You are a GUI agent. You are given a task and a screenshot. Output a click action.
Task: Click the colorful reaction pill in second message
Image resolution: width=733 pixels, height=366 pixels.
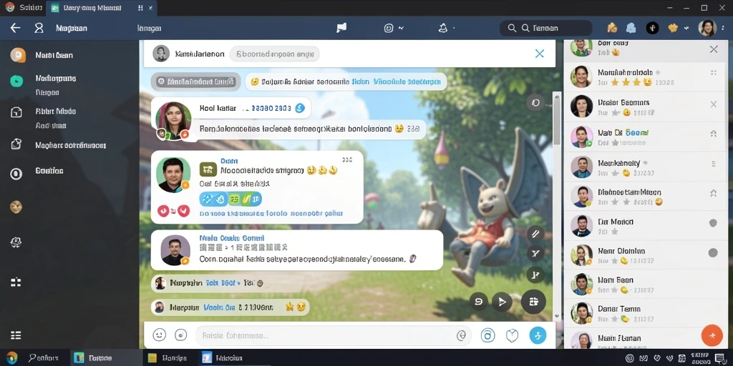[230, 199]
